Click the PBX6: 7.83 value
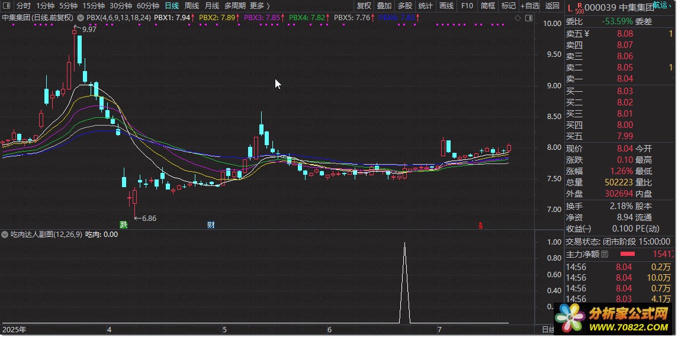This screenshot has width=678, height=337. point(397,18)
